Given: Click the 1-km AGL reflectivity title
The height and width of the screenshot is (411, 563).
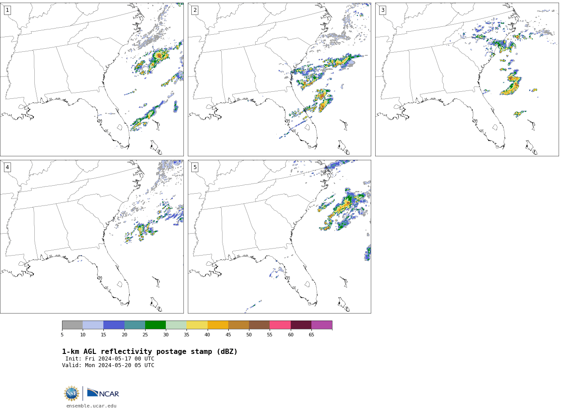Looking at the screenshot, I should tap(150, 352).
